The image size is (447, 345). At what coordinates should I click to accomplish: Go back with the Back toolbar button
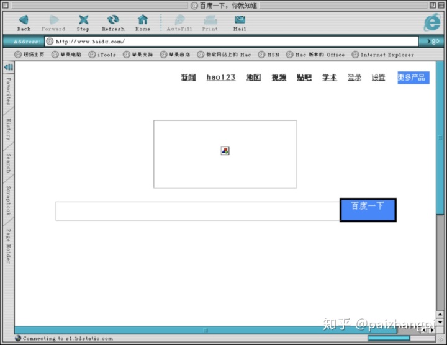coord(24,23)
